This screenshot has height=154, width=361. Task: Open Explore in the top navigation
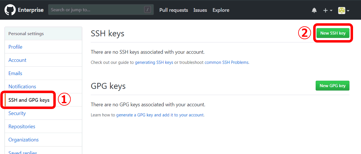click(x=221, y=10)
